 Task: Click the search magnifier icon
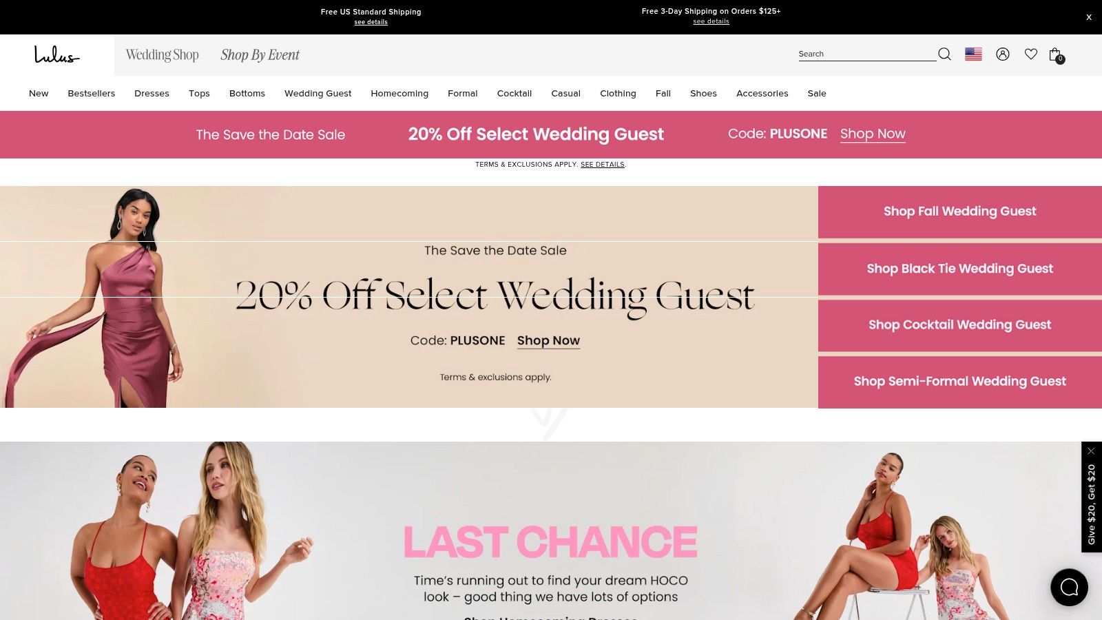(944, 54)
